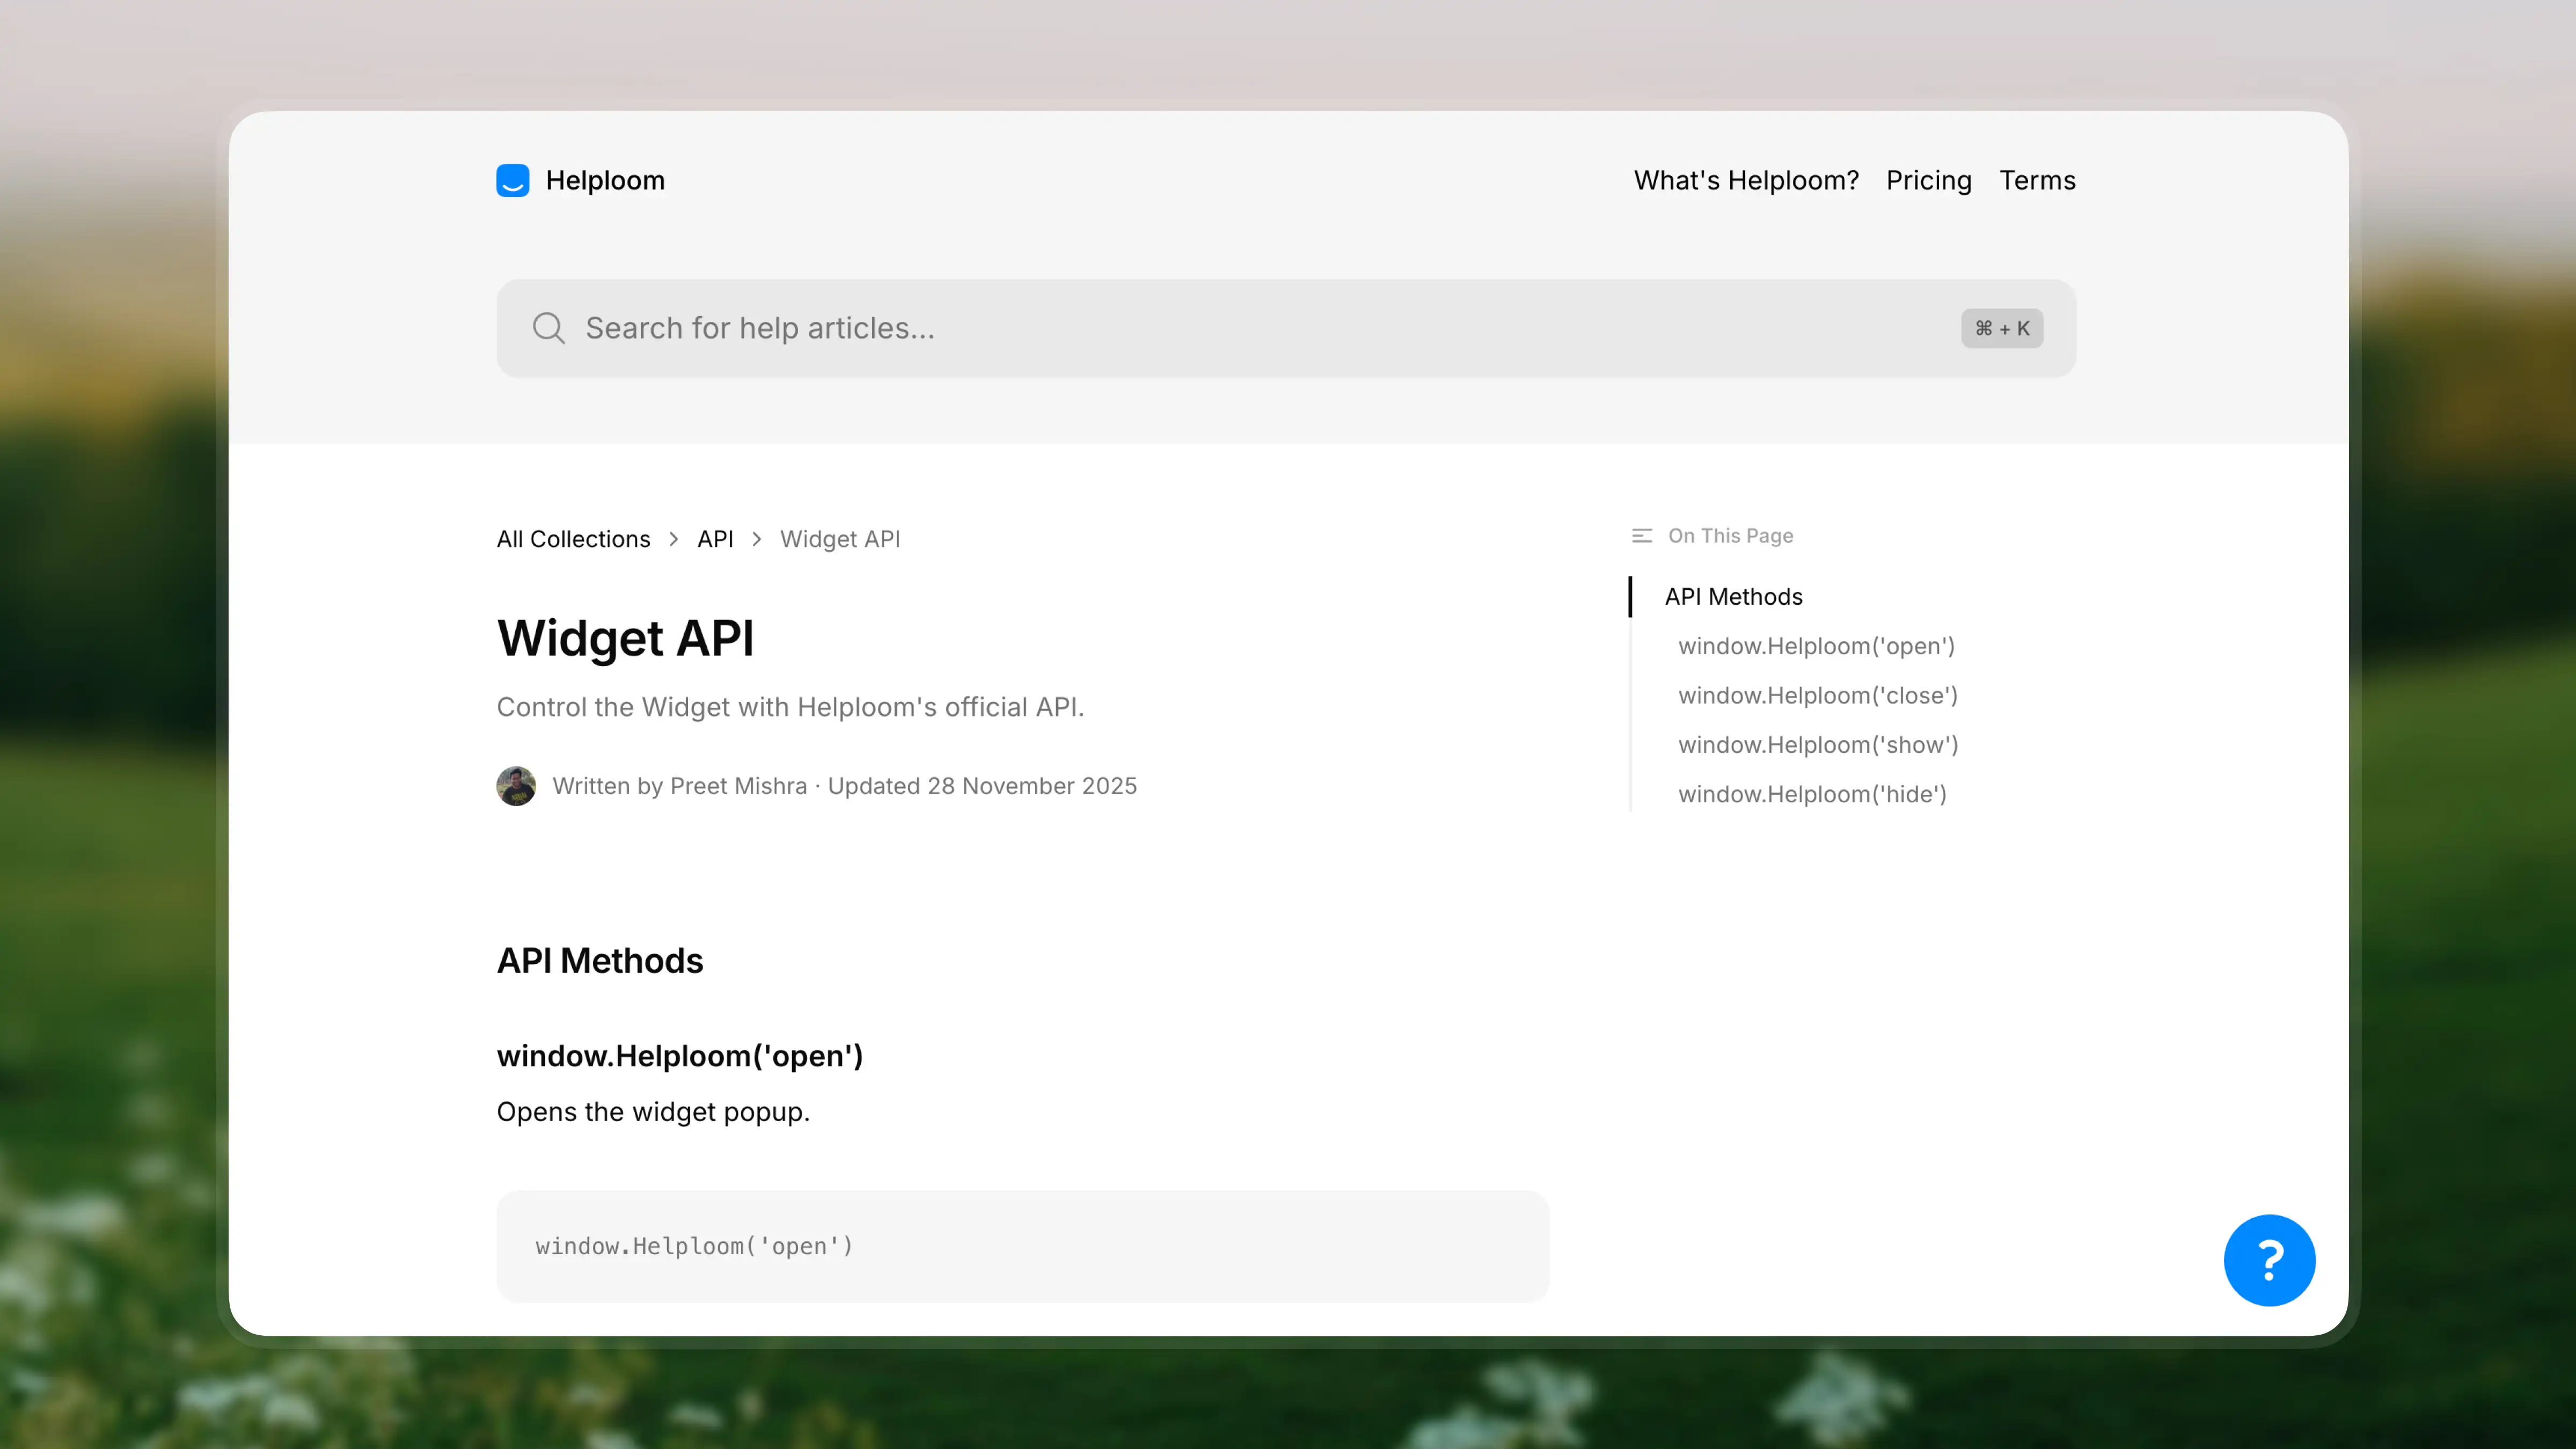Open the blue help widget button
Image resolution: width=2576 pixels, height=1449 pixels.
[x=2269, y=1260]
